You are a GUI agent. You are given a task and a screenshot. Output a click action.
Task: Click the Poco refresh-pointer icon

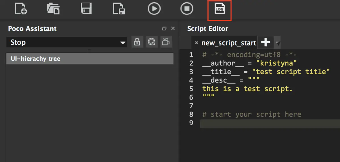(x=152, y=42)
